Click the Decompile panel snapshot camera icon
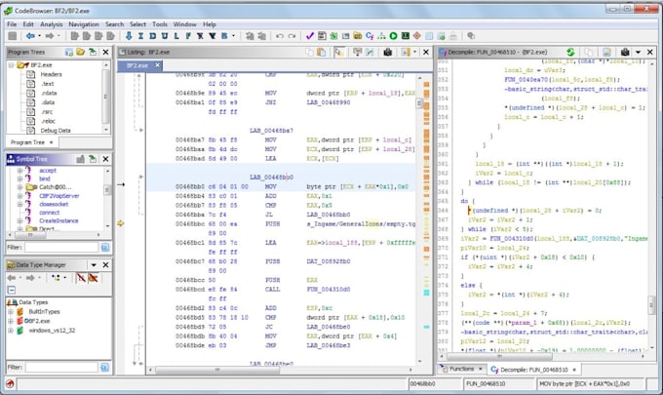 click(x=625, y=52)
